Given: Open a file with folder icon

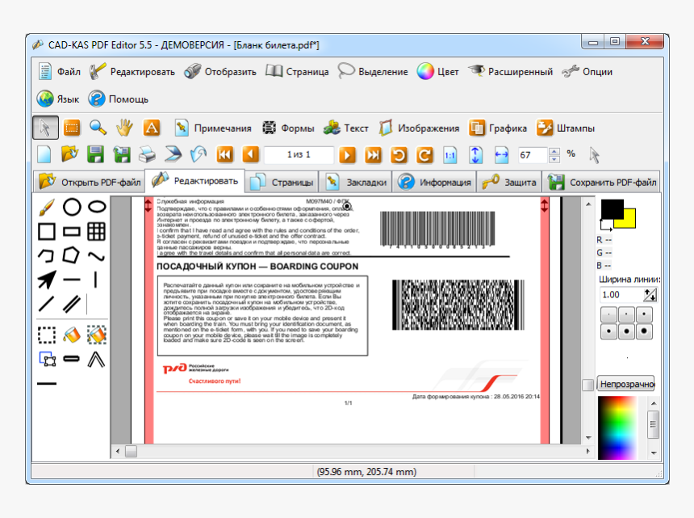Looking at the screenshot, I should (x=70, y=154).
